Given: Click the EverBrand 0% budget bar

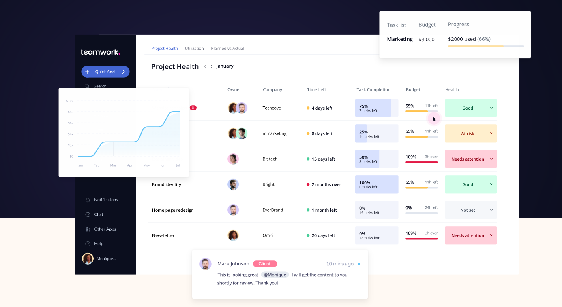Looking at the screenshot, I should click(x=422, y=213).
